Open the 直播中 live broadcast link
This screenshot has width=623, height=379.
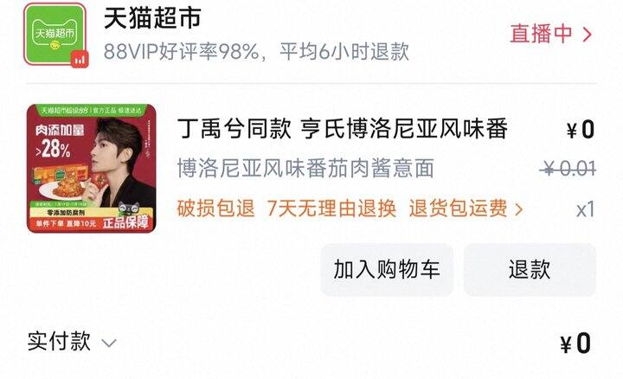pos(541,34)
